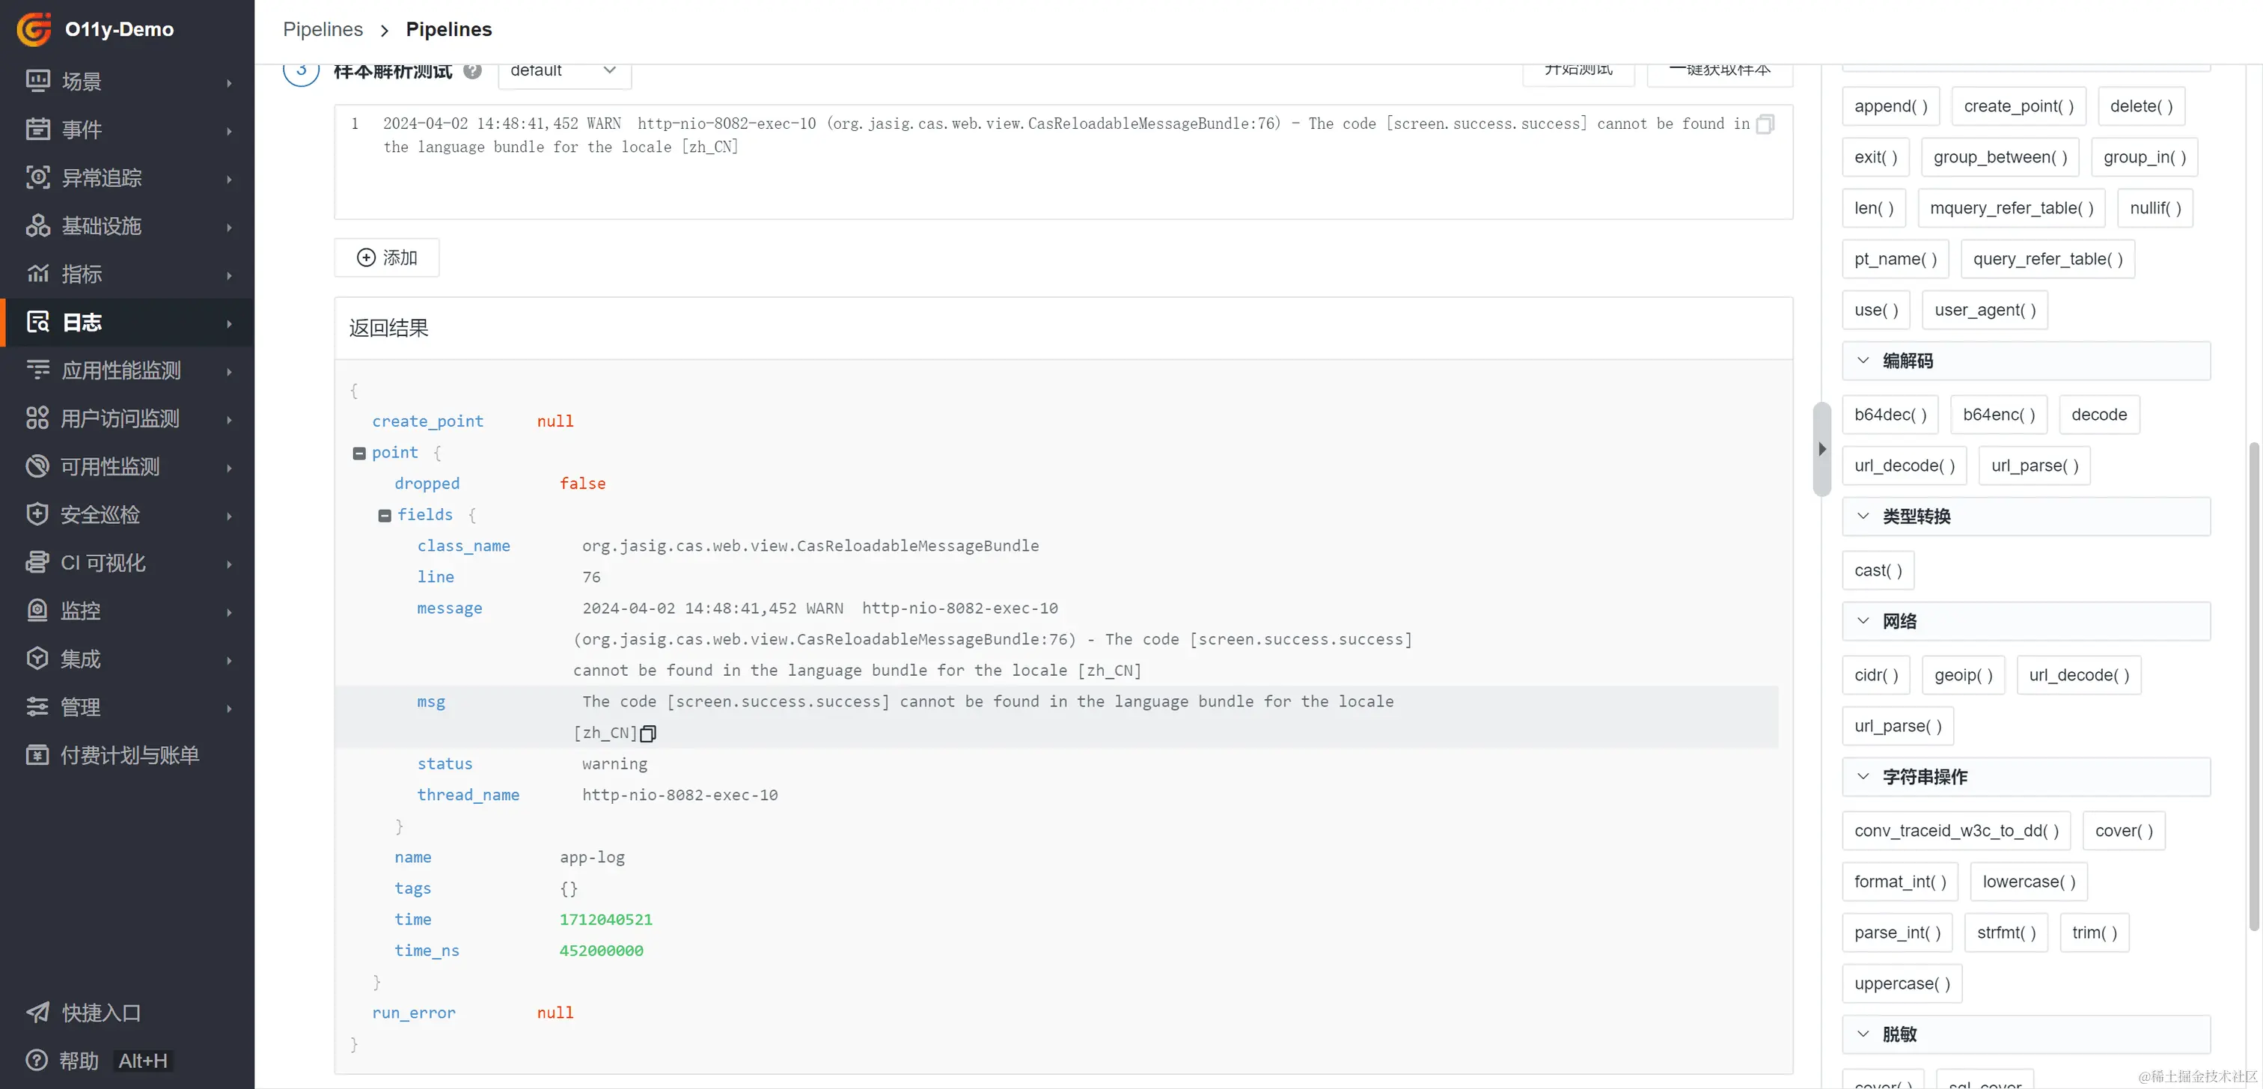Click the O11y-Demo logo
Viewport: 2263px width, 1089px height.
click(x=35, y=29)
